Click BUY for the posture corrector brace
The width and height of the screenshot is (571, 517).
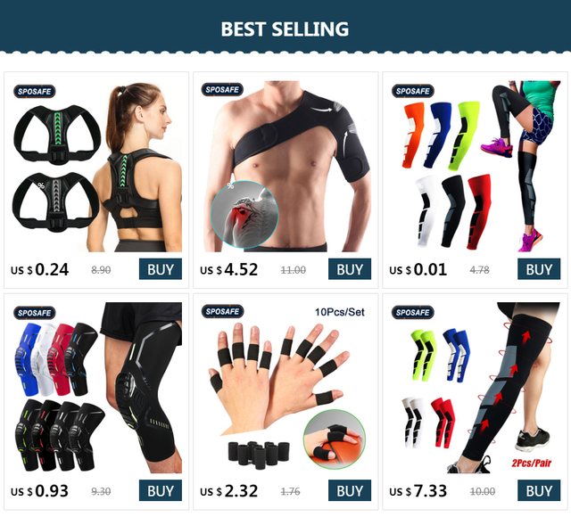coord(161,269)
